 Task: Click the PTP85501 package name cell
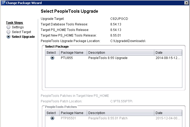point(68,118)
